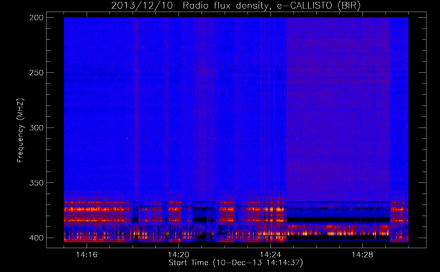Click the 14:16 time tick label
This screenshot has height=272, width=440.
(x=87, y=255)
